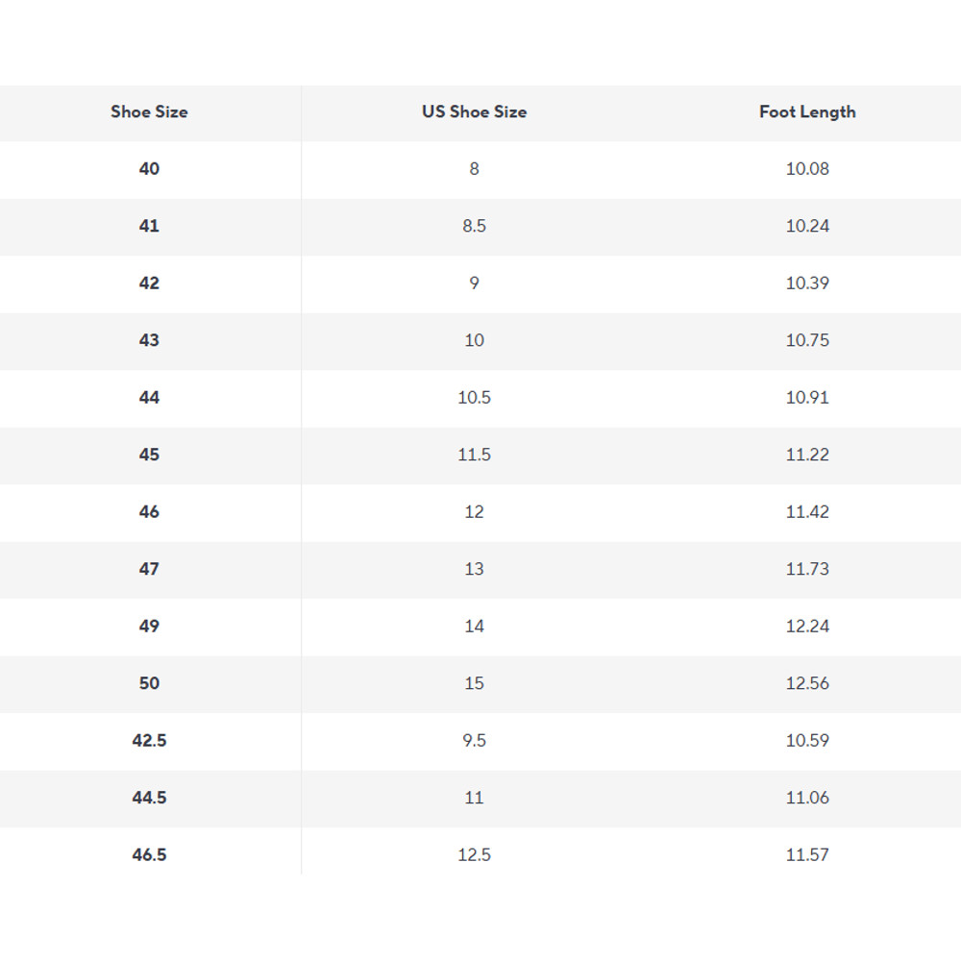This screenshot has height=961, width=961.
Task: Click foot length 11.73 cell
Action: (x=807, y=569)
